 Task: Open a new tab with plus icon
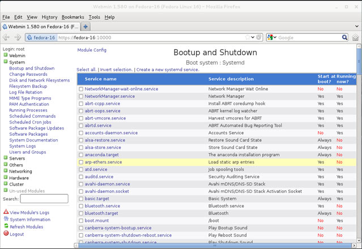point(86,27)
